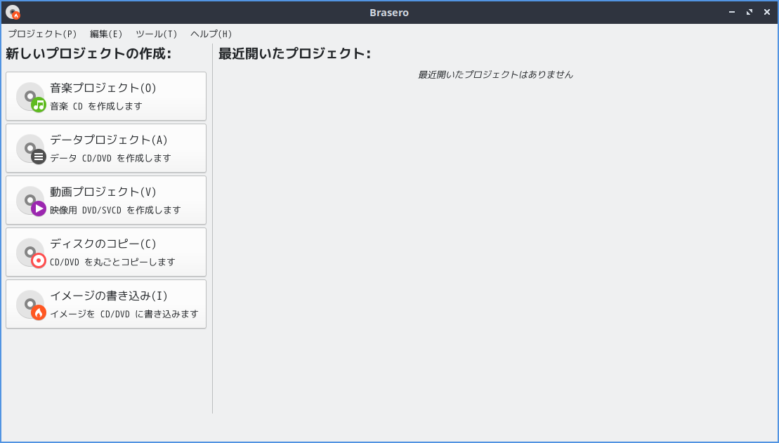Select ディスクのコピー(C) button

coord(106,252)
